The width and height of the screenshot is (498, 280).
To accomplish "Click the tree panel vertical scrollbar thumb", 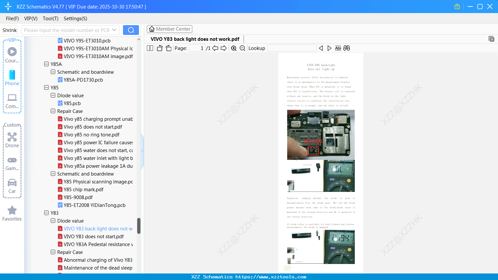I will 139,226.
